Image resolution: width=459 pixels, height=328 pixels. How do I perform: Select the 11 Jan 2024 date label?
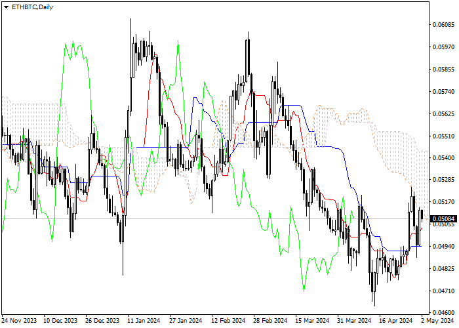pos(144,321)
